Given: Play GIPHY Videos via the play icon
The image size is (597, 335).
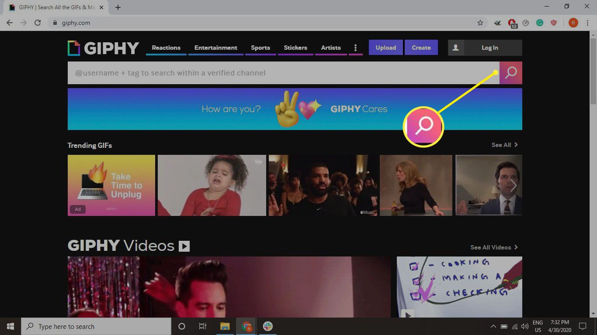Looking at the screenshot, I should tap(184, 246).
